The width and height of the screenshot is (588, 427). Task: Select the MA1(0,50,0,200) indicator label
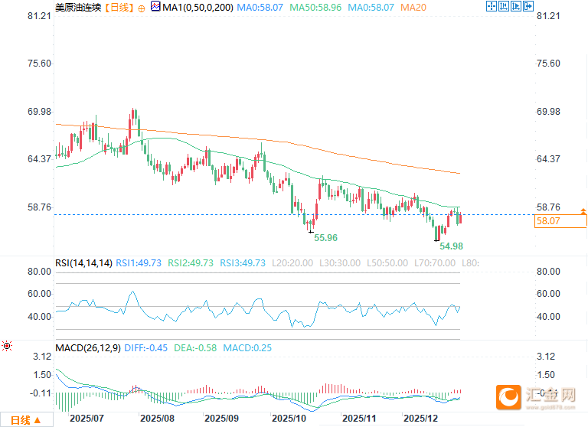[x=198, y=8]
